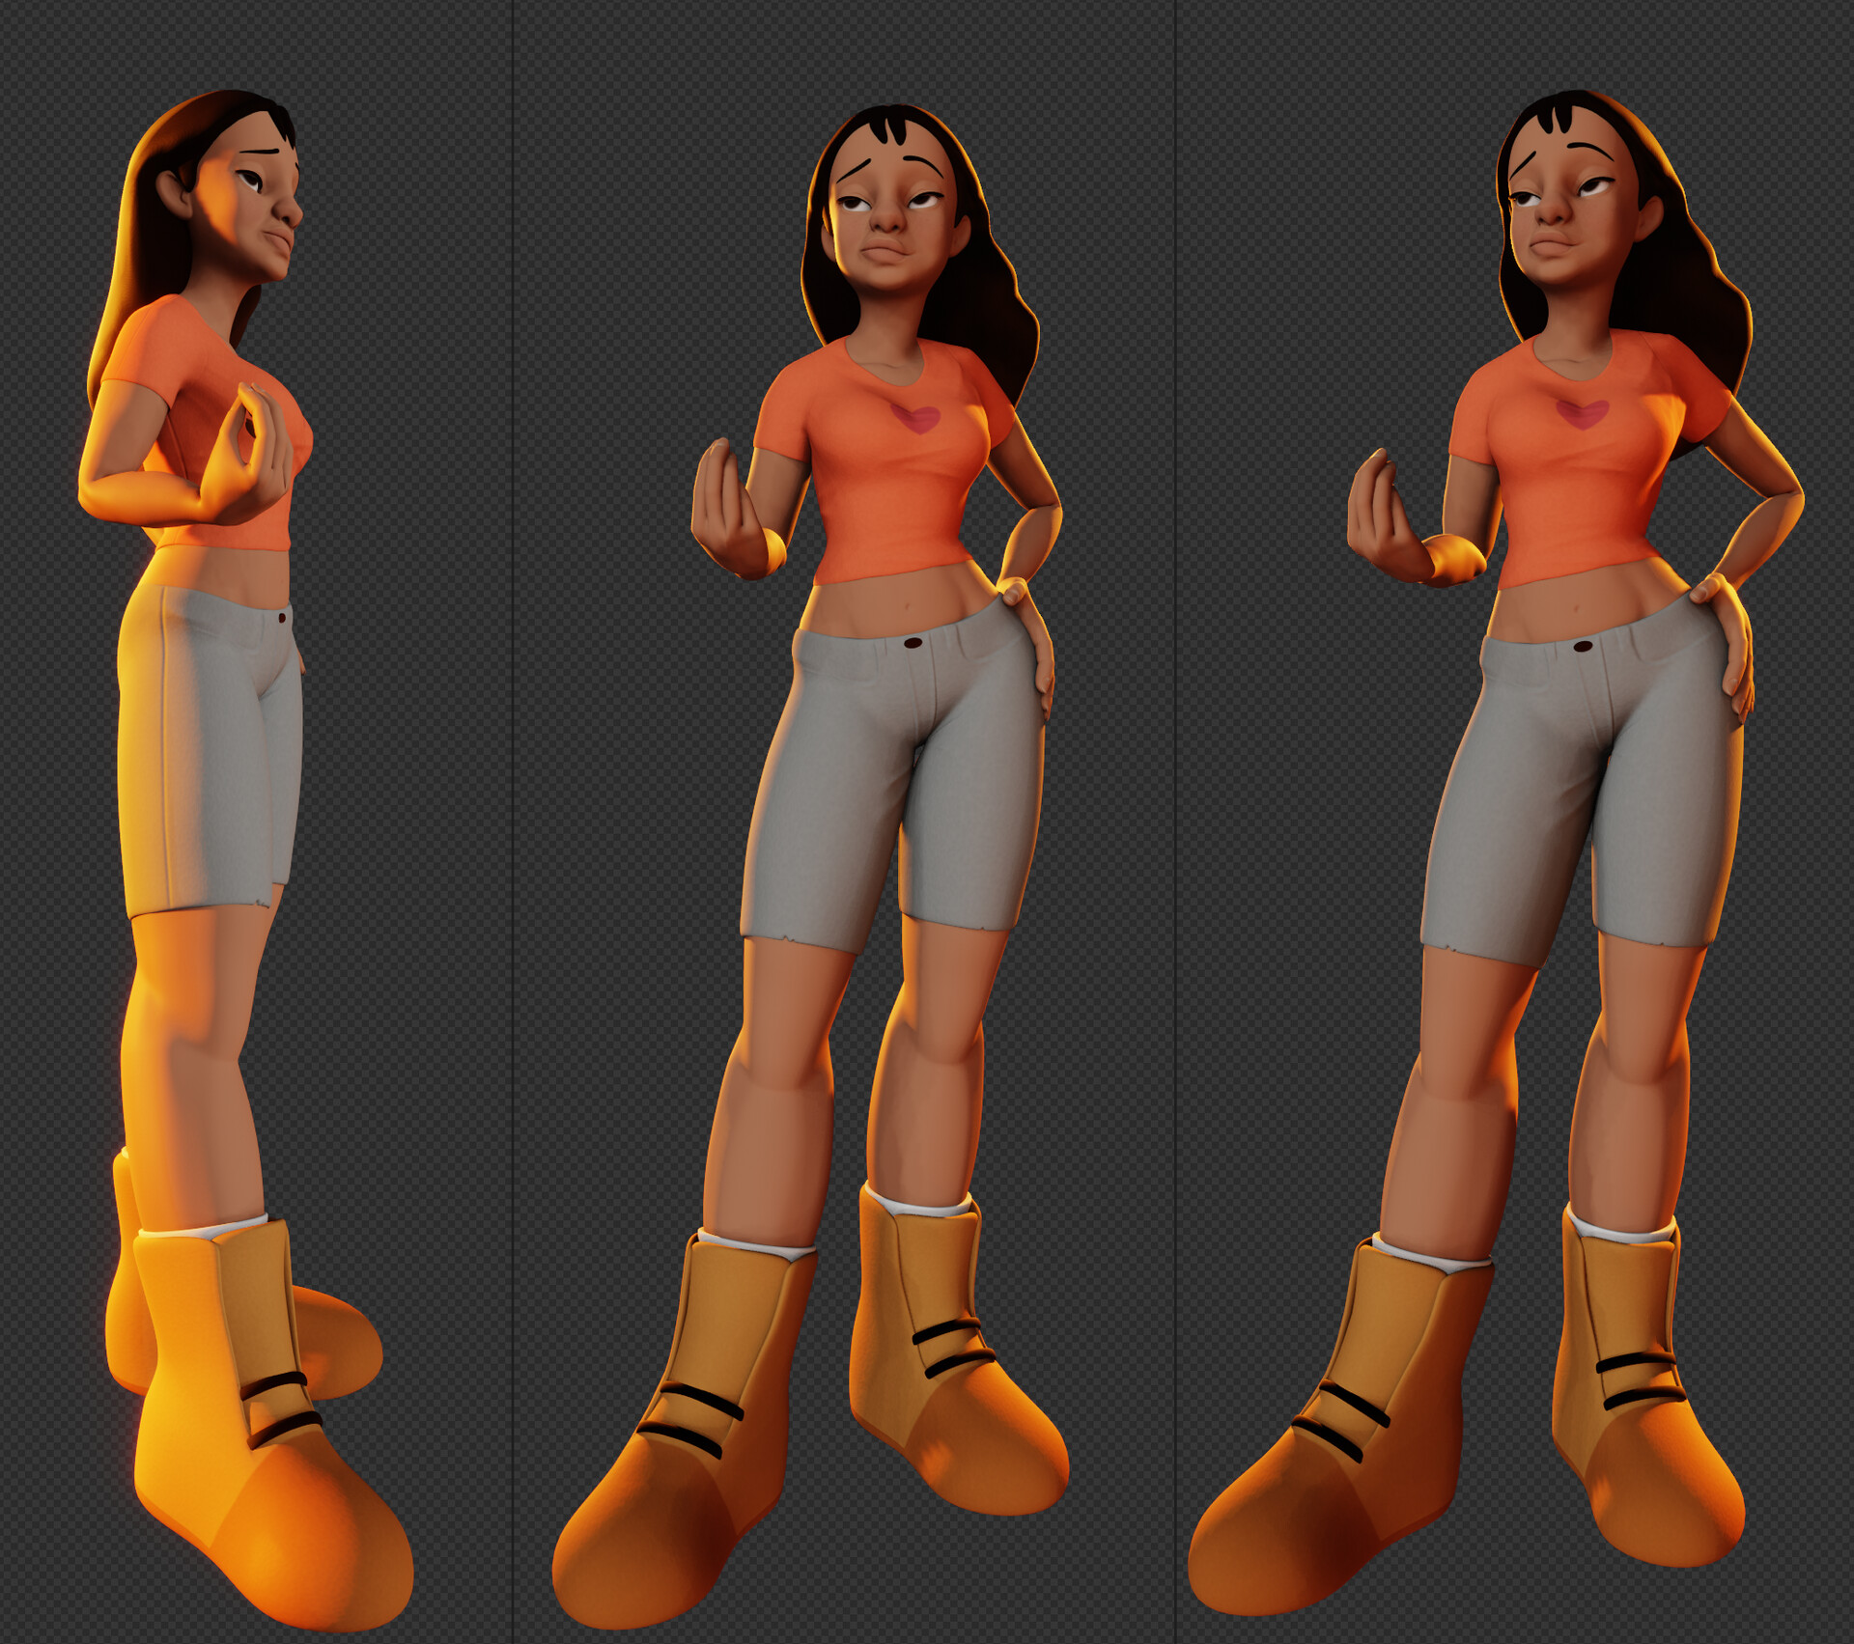Click the middle character's raised hand
The width and height of the screenshot is (1854, 1644).
click(x=726, y=507)
